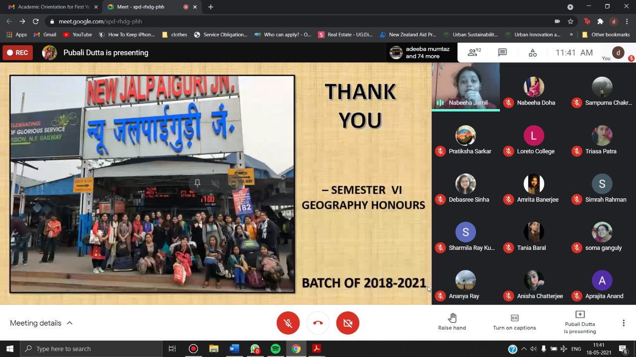This screenshot has width=636, height=357.
Task: Toggle the microphone mute button
Action: 288,323
